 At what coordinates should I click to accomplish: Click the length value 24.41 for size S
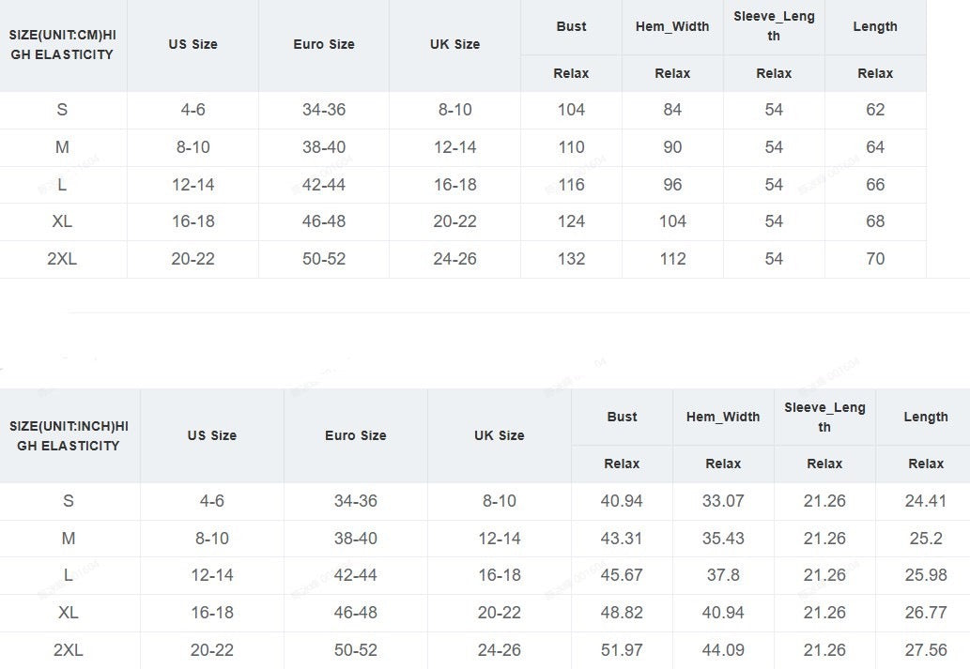click(x=926, y=501)
